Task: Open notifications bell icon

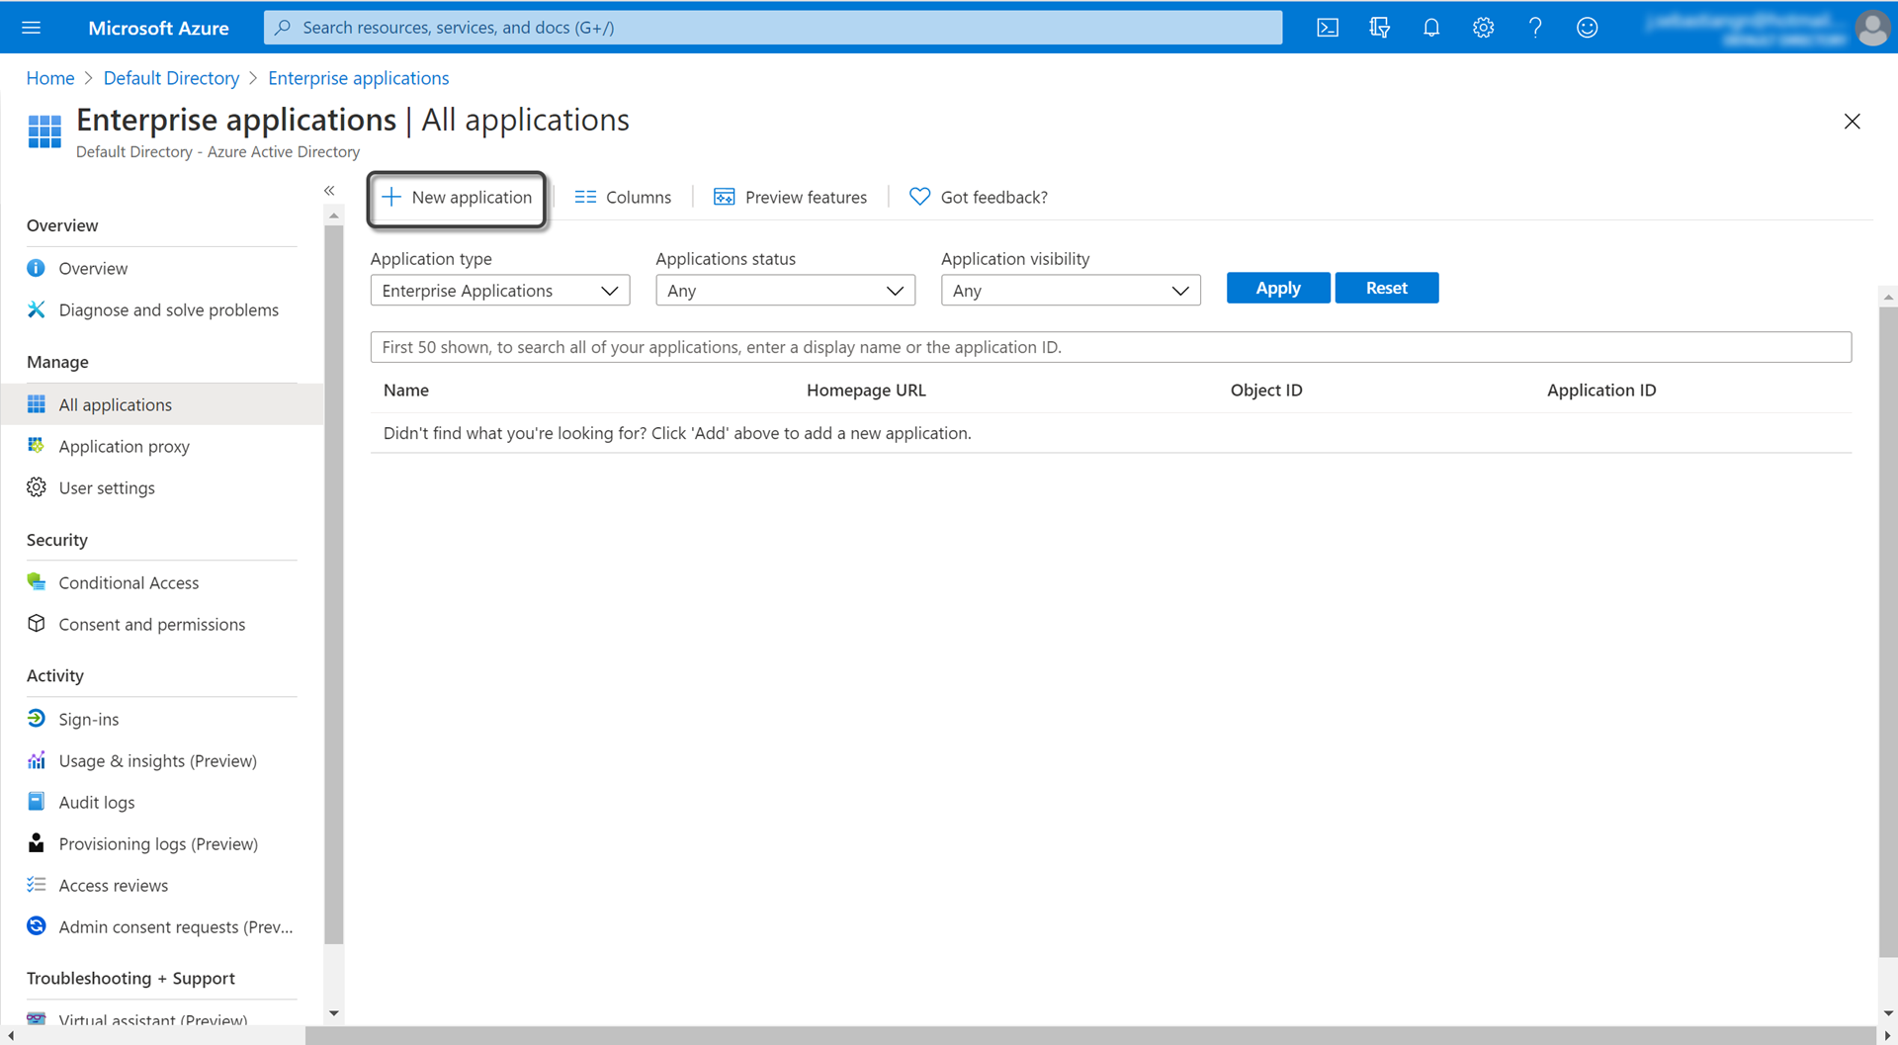Action: (1431, 28)
